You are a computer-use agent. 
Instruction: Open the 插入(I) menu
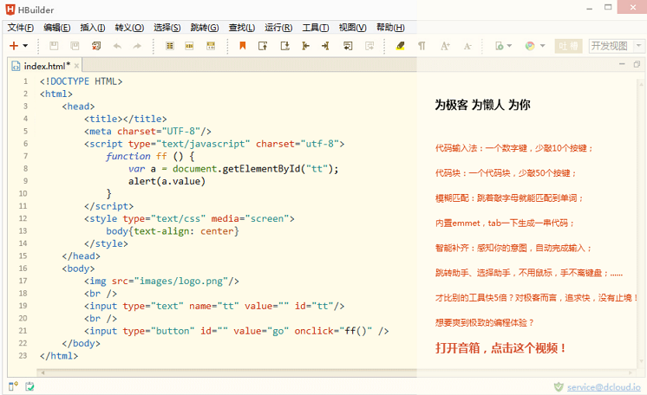tap(93, 28)
